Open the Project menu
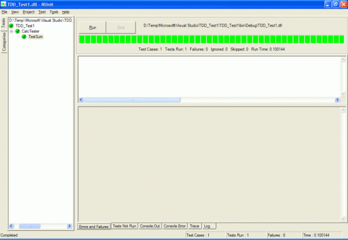The height and width of the screenshot is (240, 348). (28, 12)
